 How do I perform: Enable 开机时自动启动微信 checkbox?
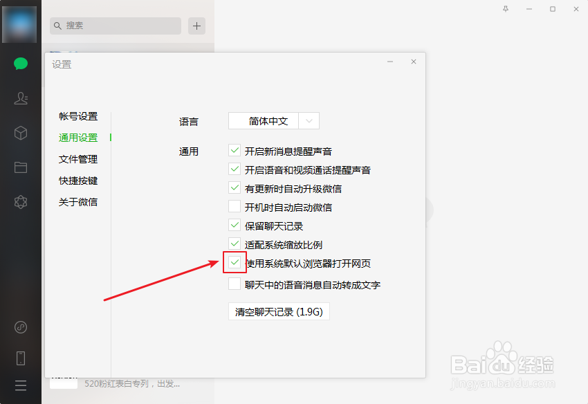coord(235,206)
